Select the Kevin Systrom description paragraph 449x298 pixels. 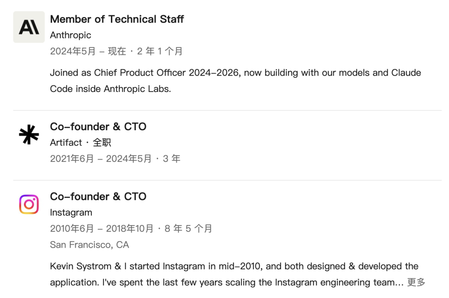click(238, 274)
